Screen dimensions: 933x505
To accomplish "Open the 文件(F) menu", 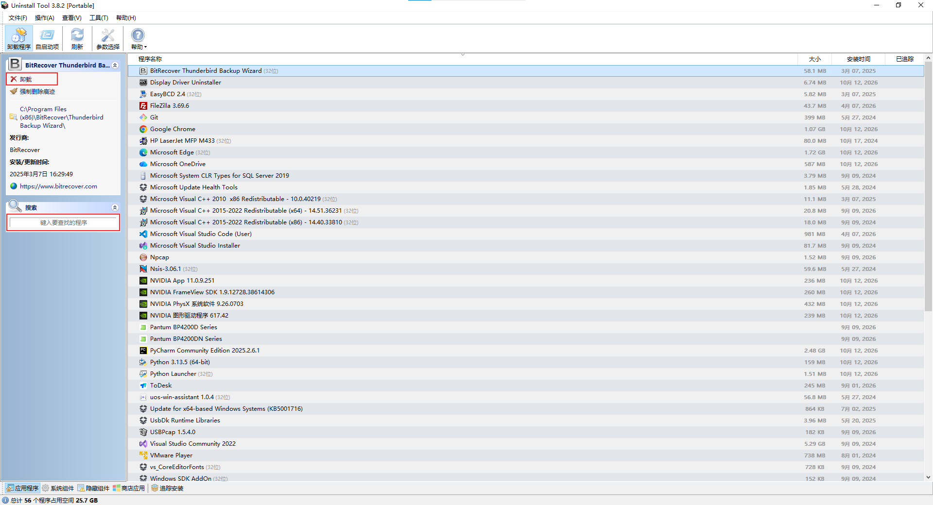I will [x=18, y=18].
